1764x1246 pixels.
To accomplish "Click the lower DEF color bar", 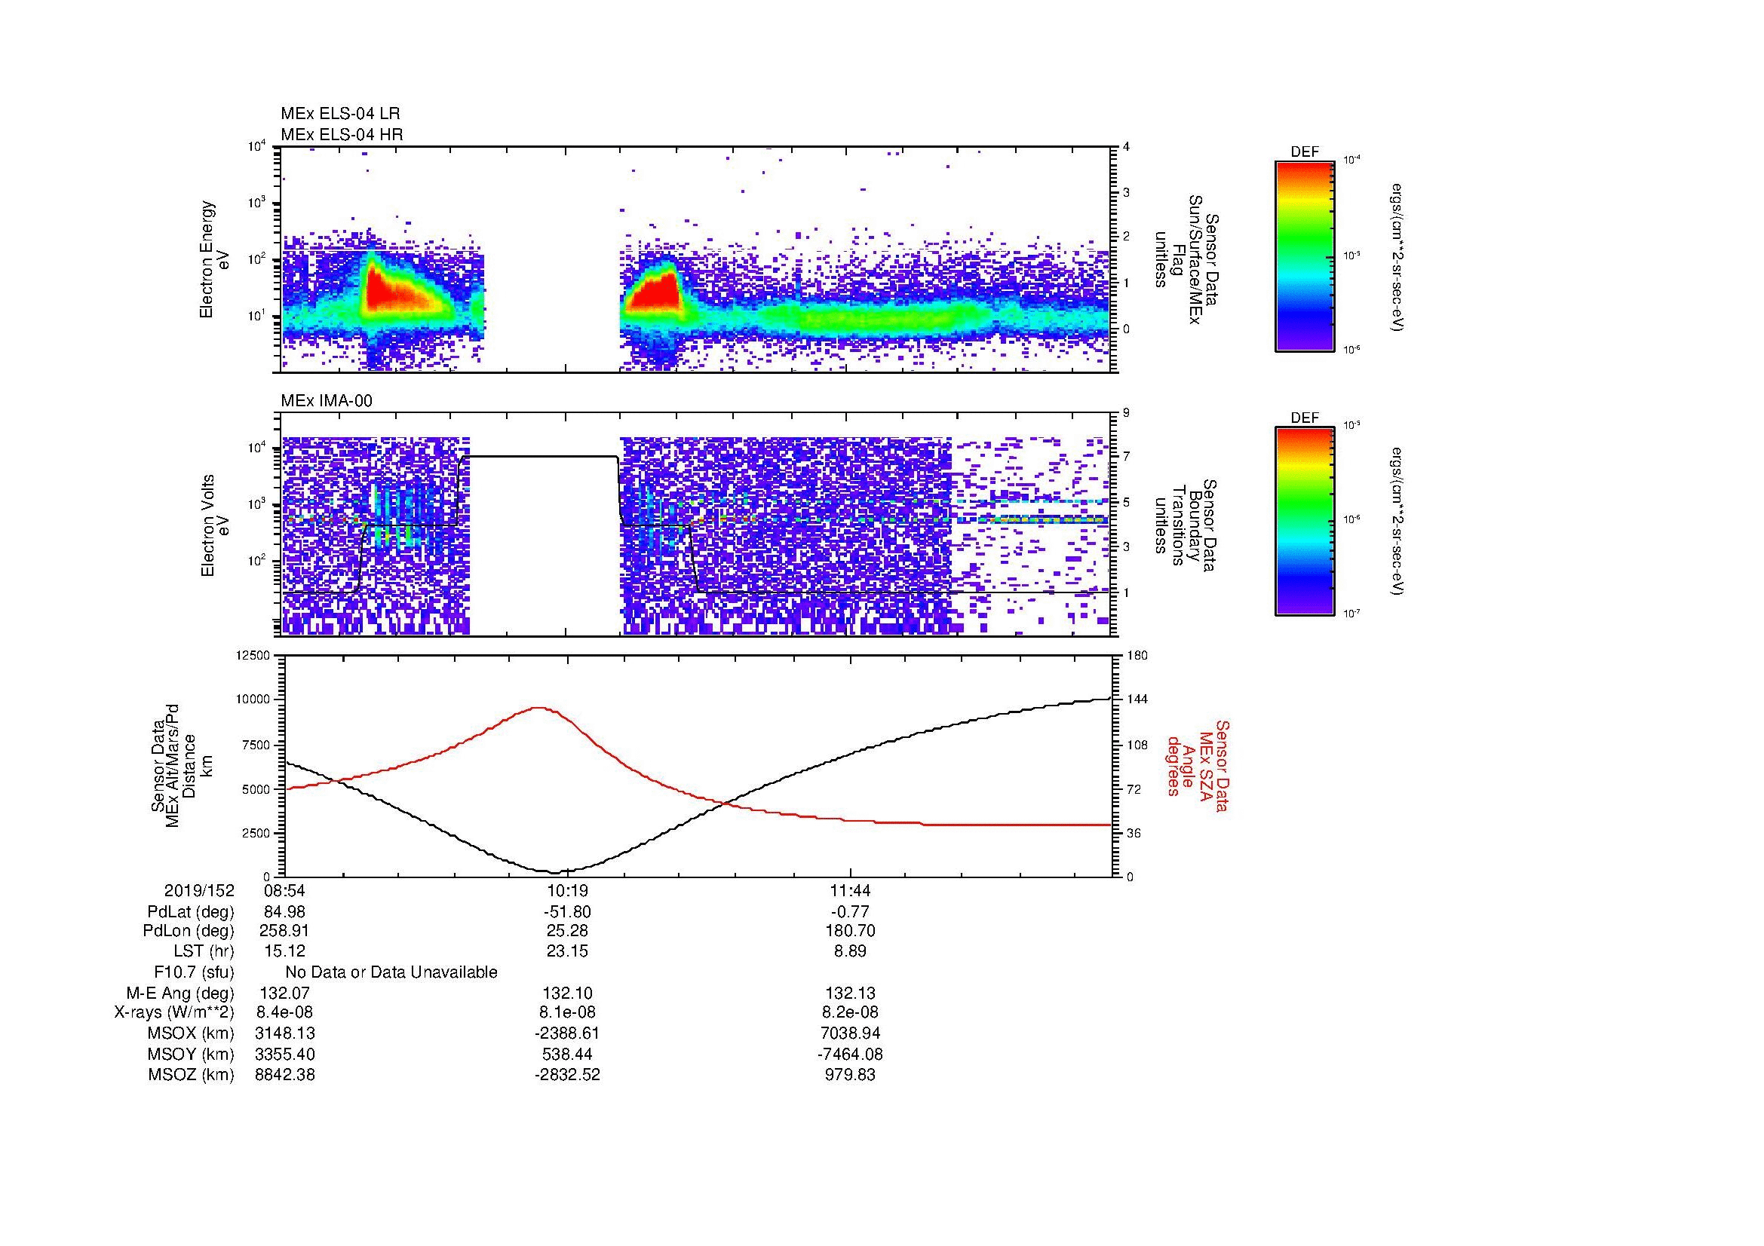I will (1305, 522).
